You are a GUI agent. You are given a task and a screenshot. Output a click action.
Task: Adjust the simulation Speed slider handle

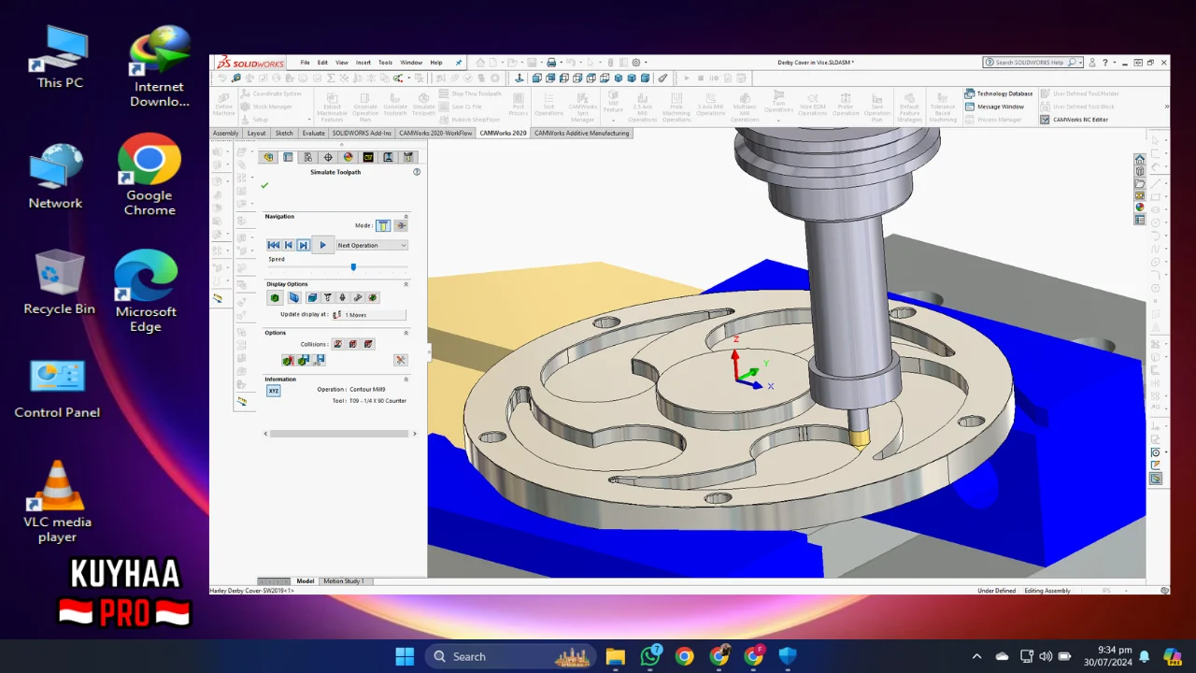[353, 267]
